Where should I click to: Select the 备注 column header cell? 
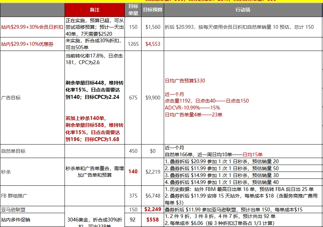click(x=94, y=10)
